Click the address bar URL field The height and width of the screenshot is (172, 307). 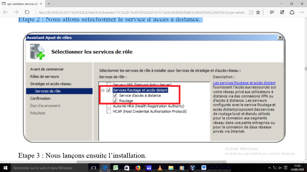141,13
